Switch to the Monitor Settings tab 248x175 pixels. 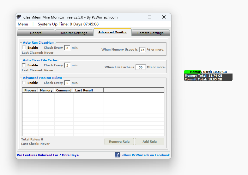[74, 33]
